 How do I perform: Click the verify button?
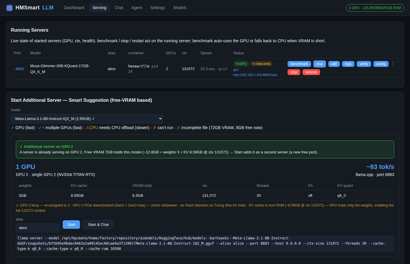click(x=363, y=64)
